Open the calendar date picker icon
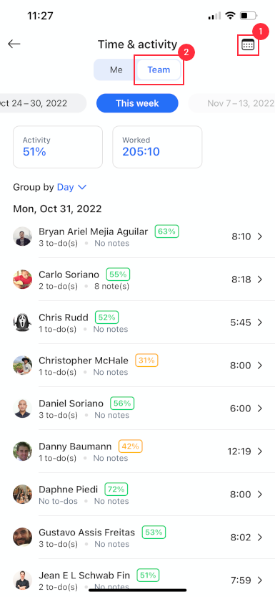The width and height of the screenshot is (275, 597). click(x=248, y=45)
